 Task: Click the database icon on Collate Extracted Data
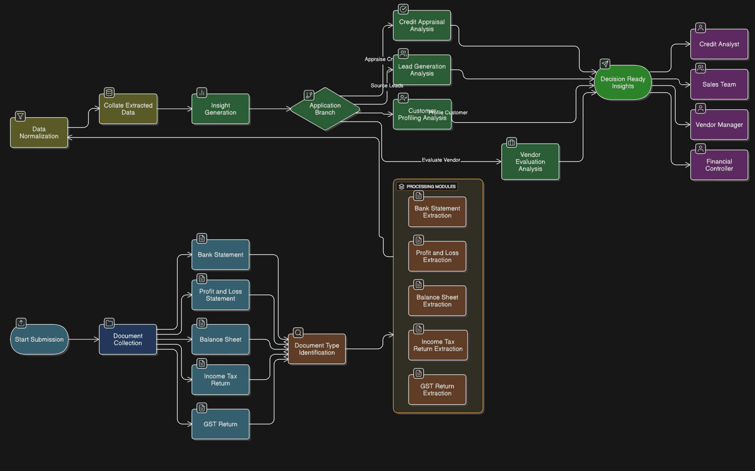point(109,93)
